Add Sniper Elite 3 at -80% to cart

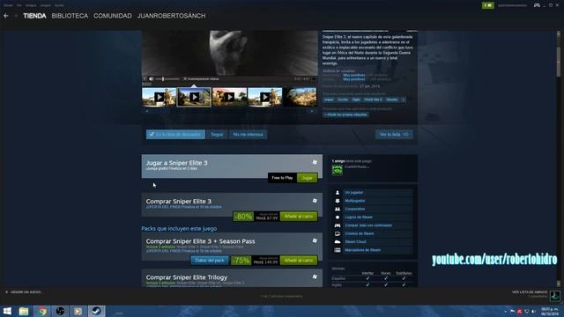coord(299,217)
